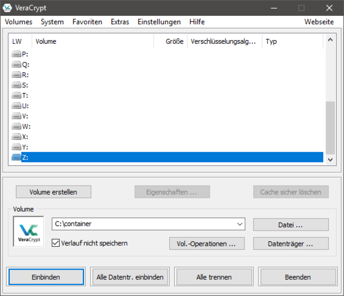Select the X: drive icon
344x296 pixels.
[16, 137]
